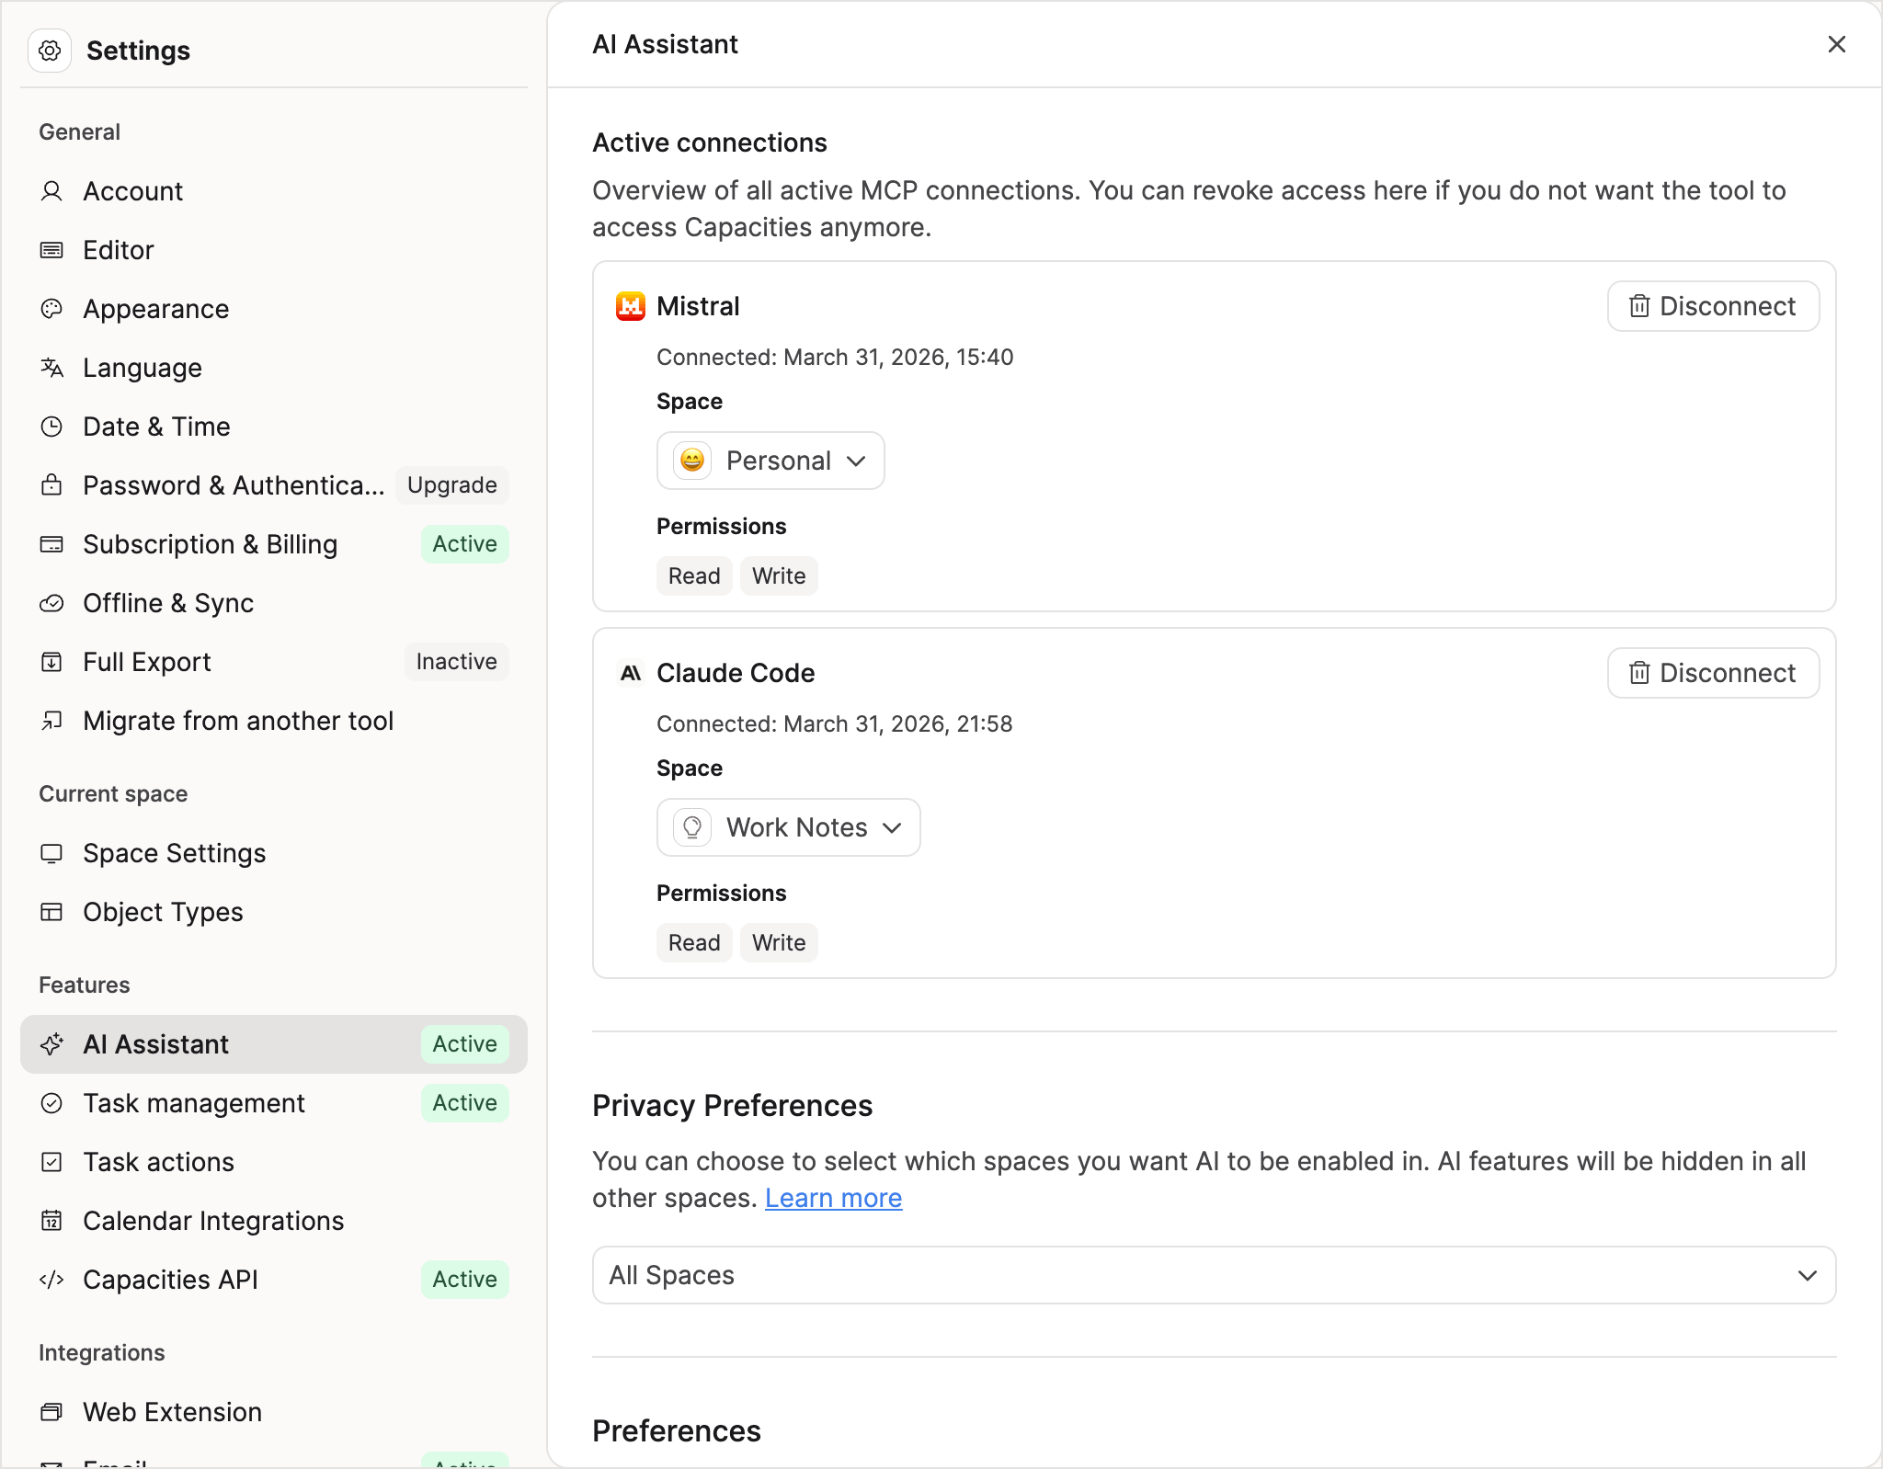Click the Appearance palette icon
Viewport: 1883px width, 1469px height.
click(51, 309)
